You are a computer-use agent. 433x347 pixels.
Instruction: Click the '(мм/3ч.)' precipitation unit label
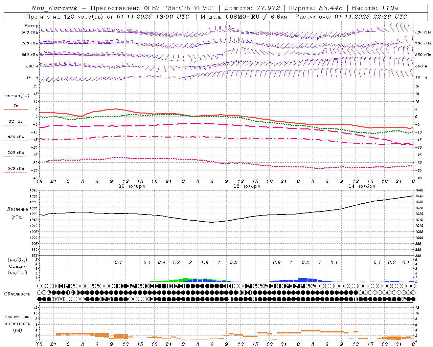pyautogui.click(x=18, y=260)
